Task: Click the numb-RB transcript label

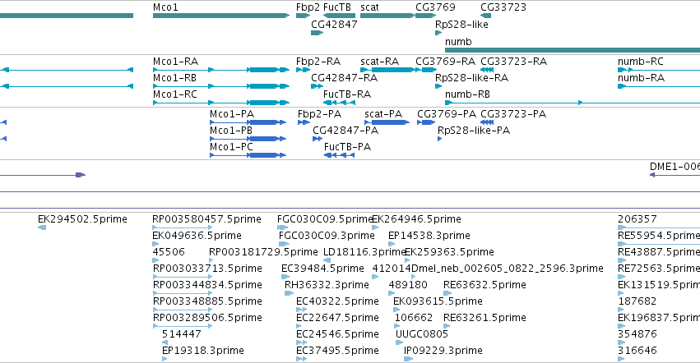Action: coord(467,94)
